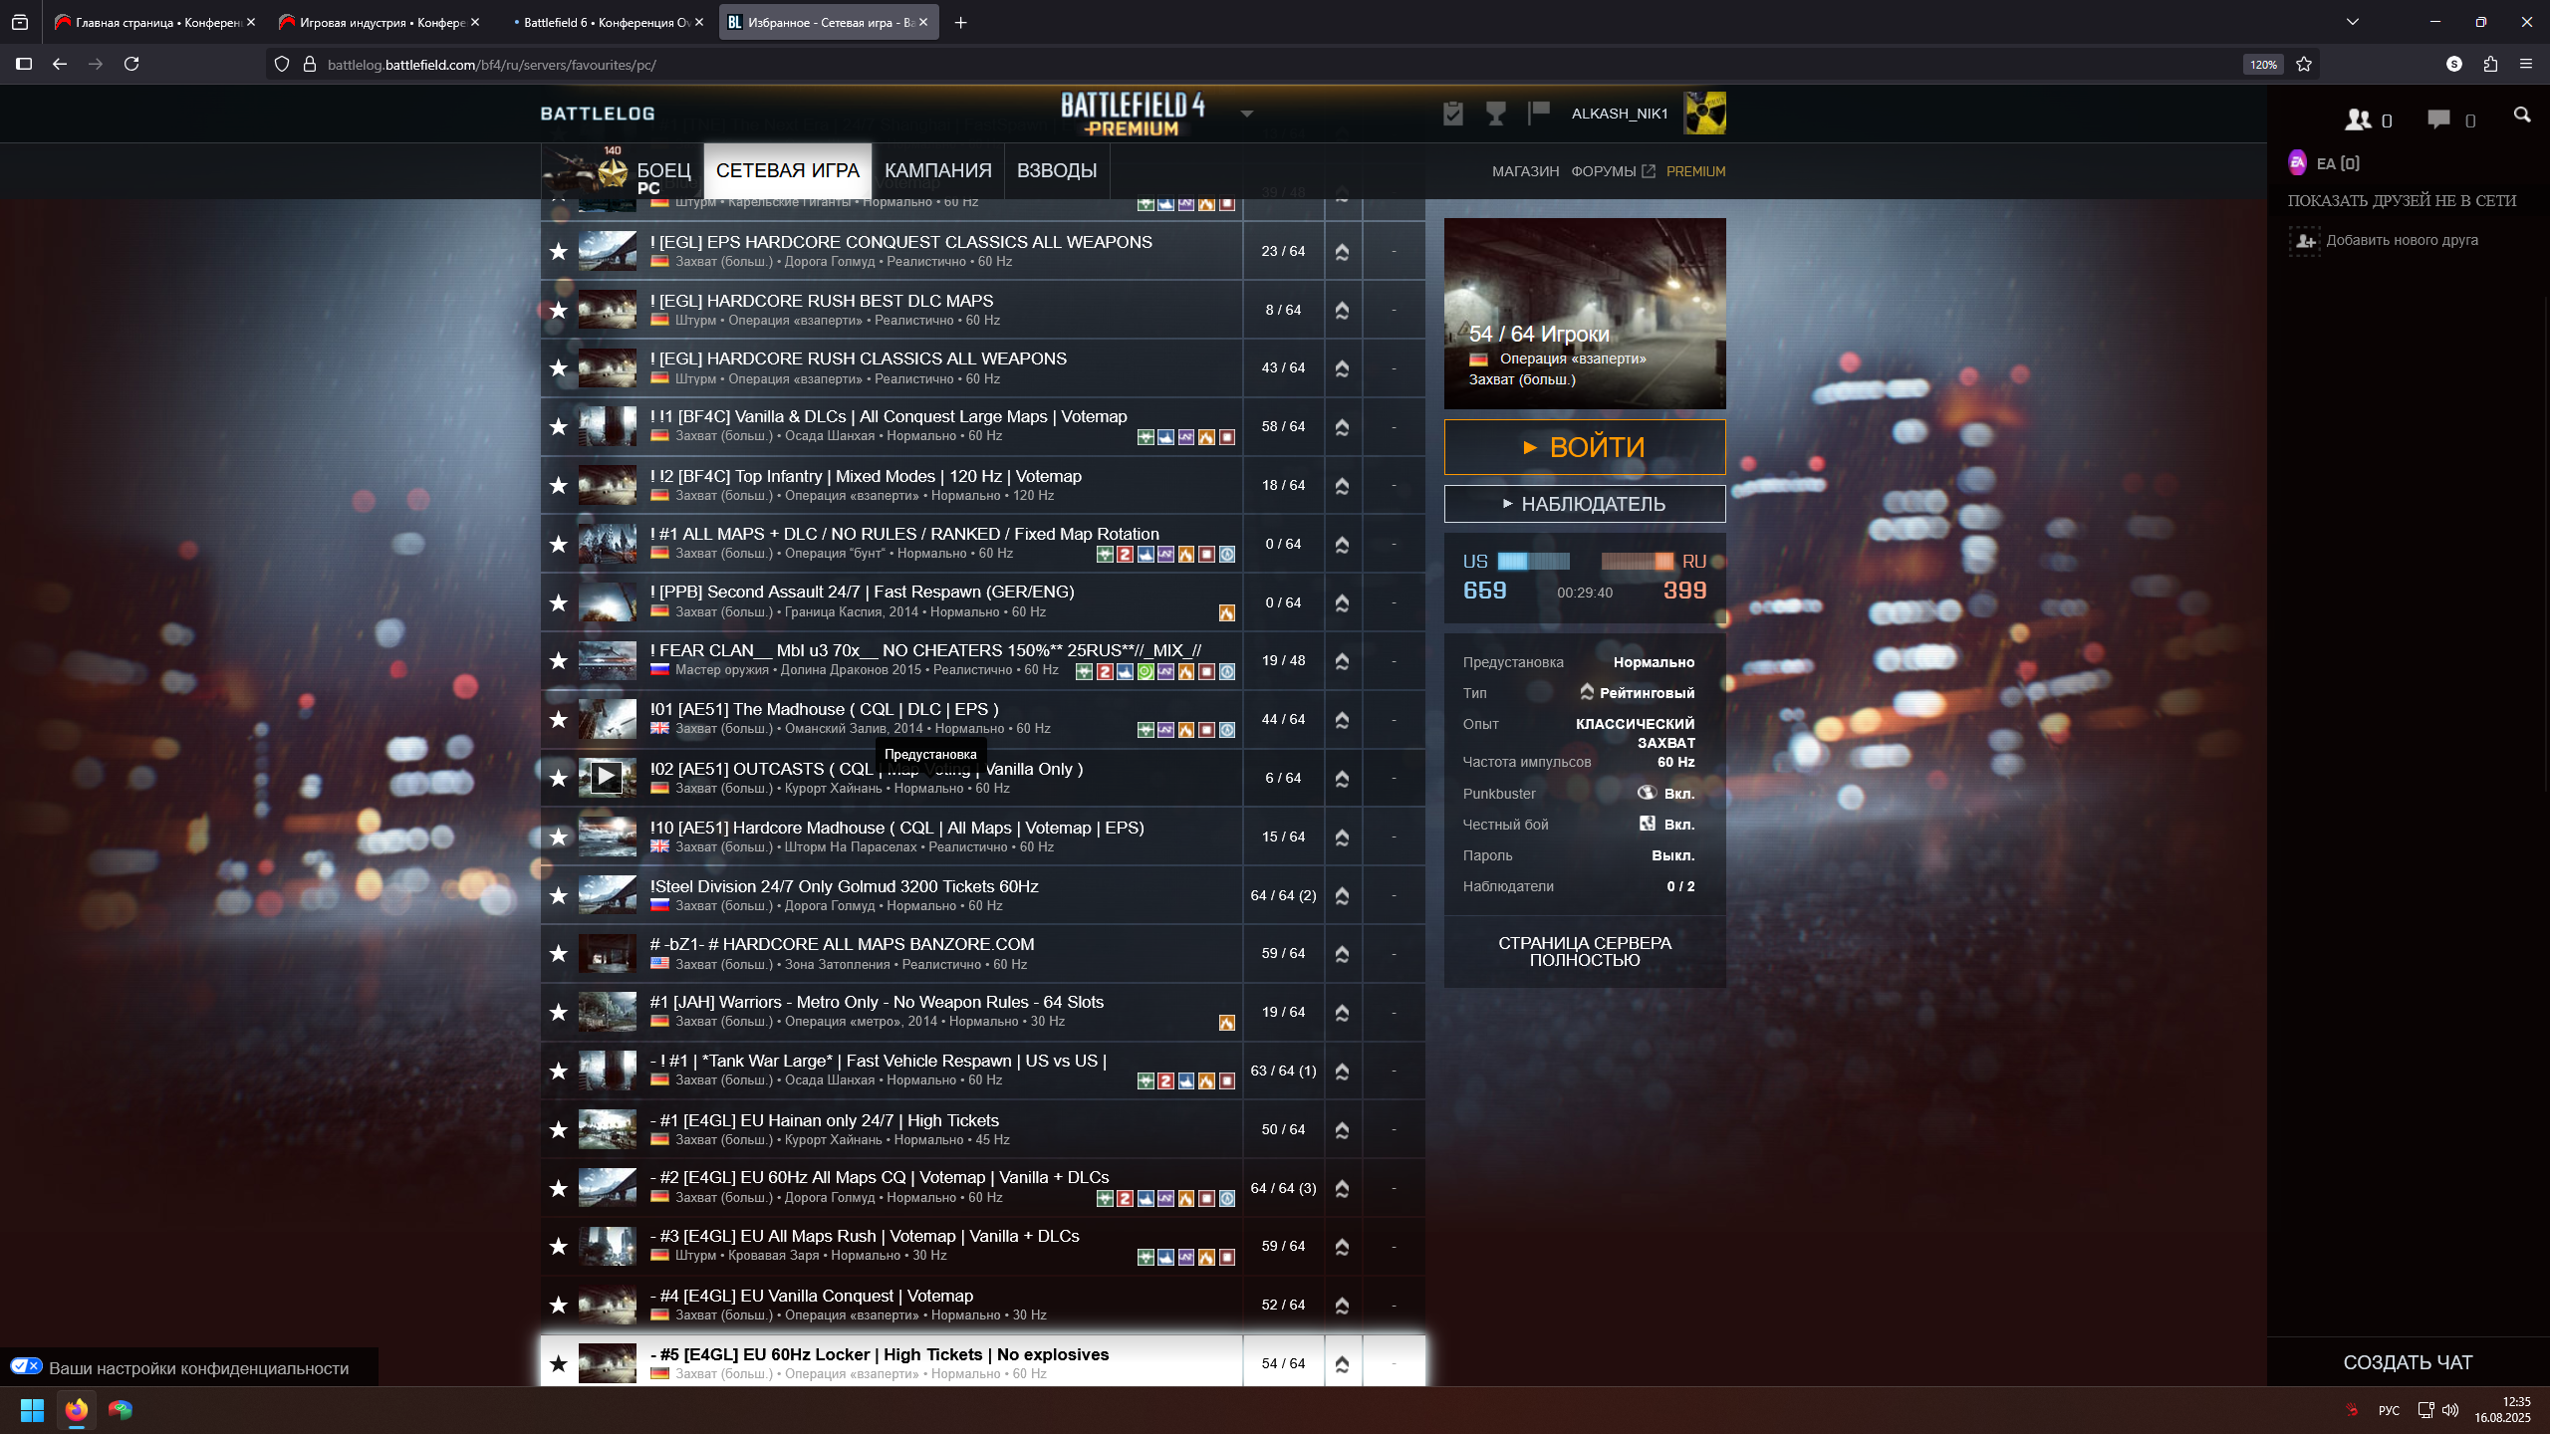The image size is (2550, 1434).
Task: Open the server map preview image in right panel
Action: pos(1585,314)
